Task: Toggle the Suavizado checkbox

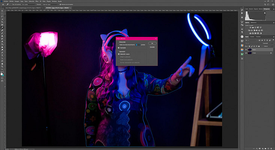Action: [x=119, y=48]
